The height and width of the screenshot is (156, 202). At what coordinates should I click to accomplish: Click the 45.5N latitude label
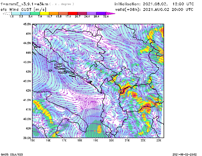pos(27,24)
